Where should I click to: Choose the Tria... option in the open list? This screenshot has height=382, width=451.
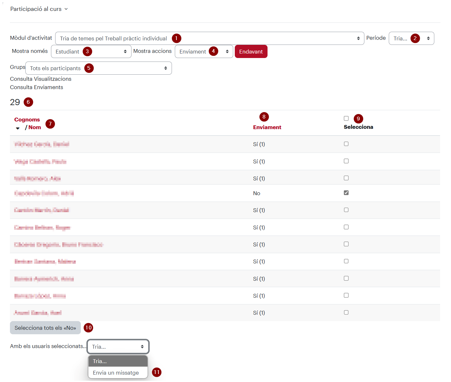coord(118,361)
